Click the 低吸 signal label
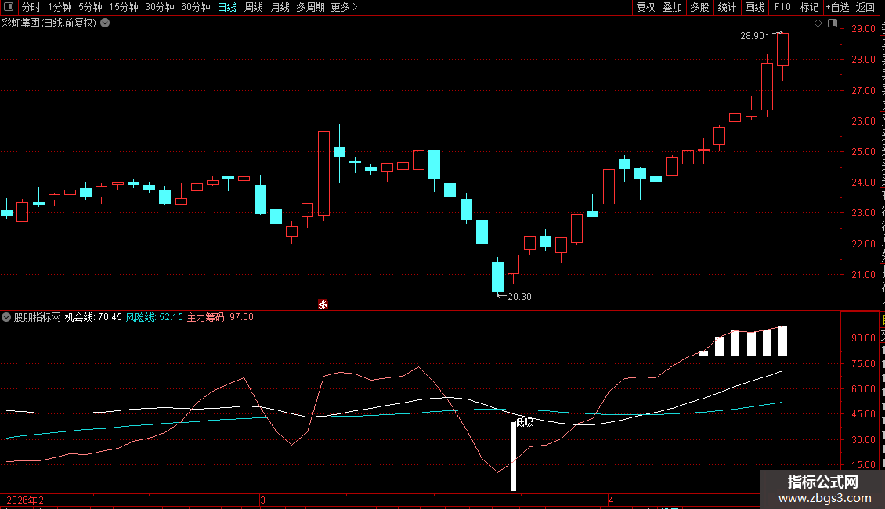 (526, 422)
